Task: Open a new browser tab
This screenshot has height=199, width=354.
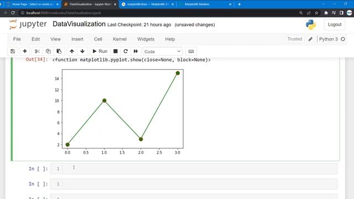Action: 240,4
